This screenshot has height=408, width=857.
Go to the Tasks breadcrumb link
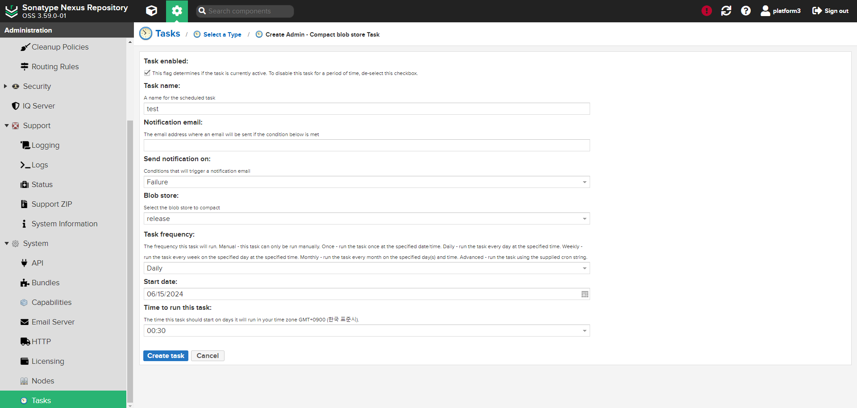coord(168,33)
